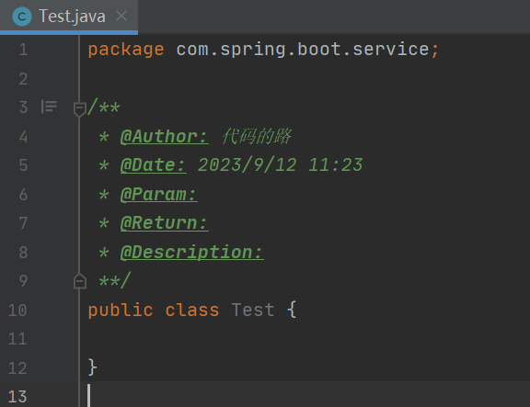The height and width of the screenshot is (407, 530).
Task: Close the Test.java editor tab
Action: tap(121, 16)
